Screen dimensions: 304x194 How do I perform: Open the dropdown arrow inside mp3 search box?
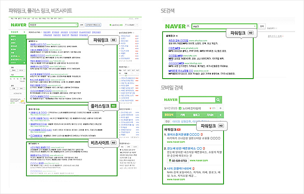click(x=255, y=26)
